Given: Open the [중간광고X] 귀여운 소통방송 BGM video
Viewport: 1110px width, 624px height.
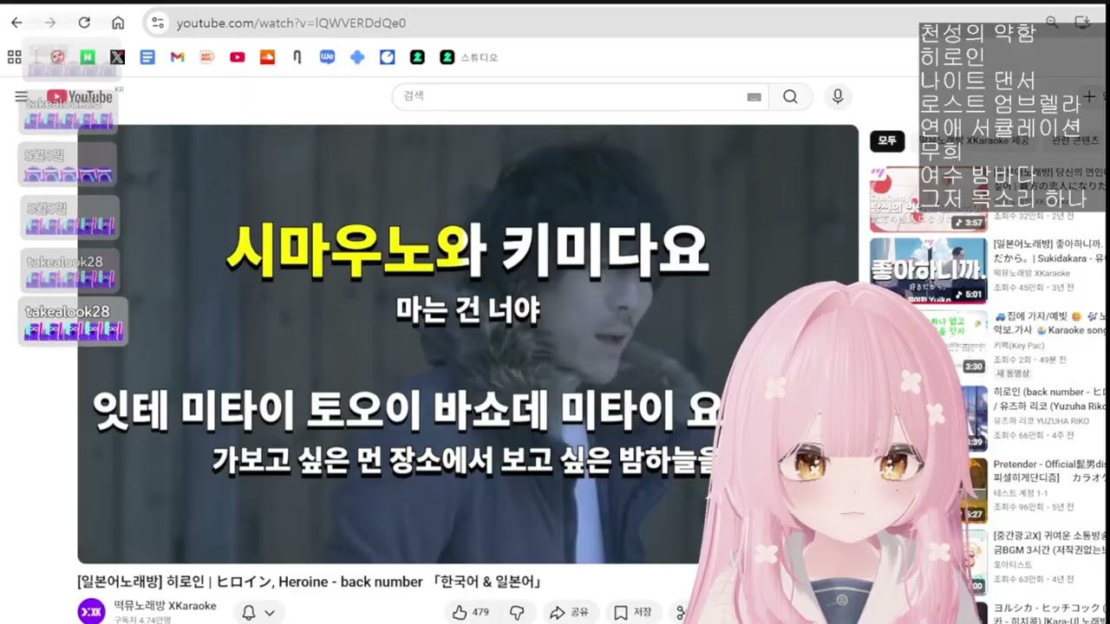Looking at the screenshot, I should (x=1049, y=543).
